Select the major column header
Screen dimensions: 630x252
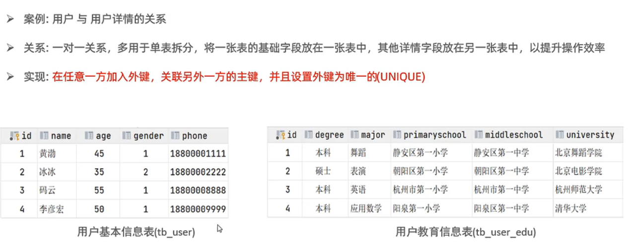pyautogui.click(x=373, y=135)
